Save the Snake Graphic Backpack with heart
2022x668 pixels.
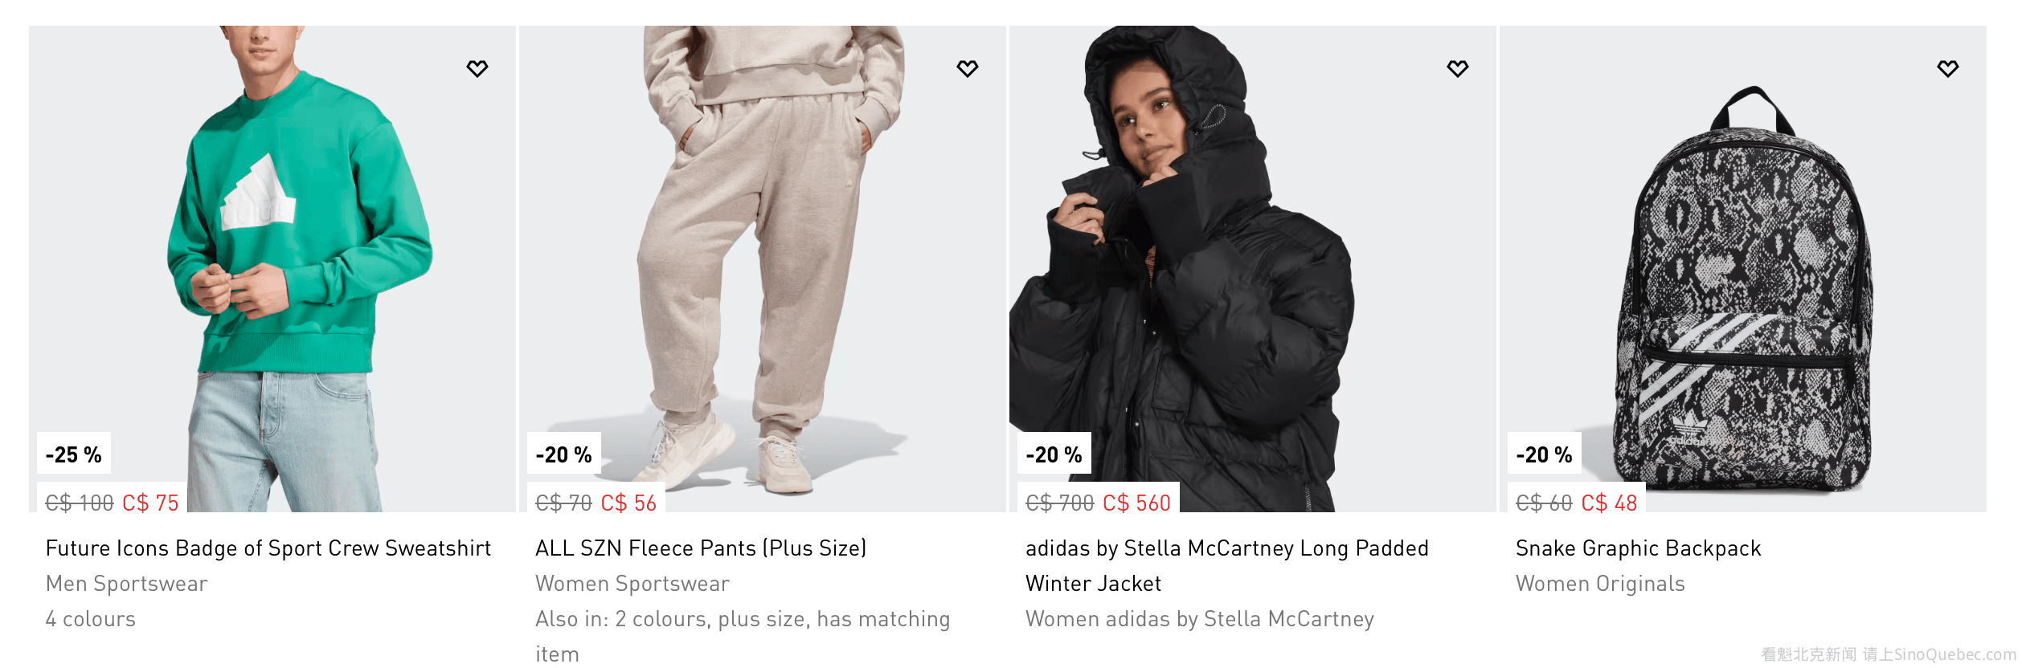point(1948,68)
